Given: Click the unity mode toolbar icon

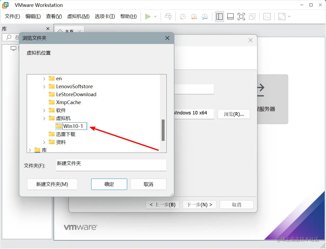Looking at the screenshot, I should 252,17.
